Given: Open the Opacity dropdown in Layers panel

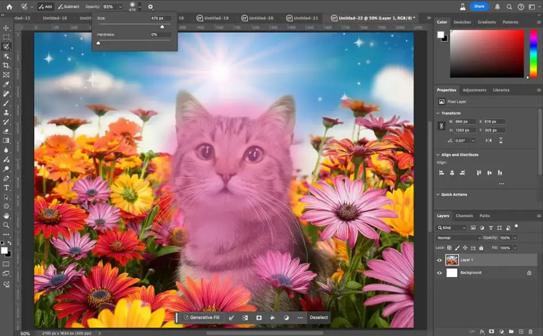Looking at the screenshot, I should tap(514, 238).
